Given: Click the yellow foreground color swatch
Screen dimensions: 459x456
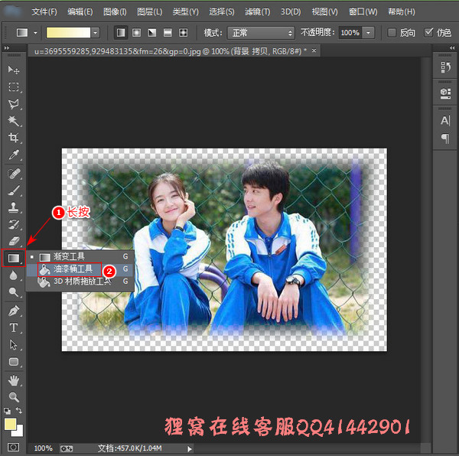Looking at the screenshot, I should pos(10,425).
